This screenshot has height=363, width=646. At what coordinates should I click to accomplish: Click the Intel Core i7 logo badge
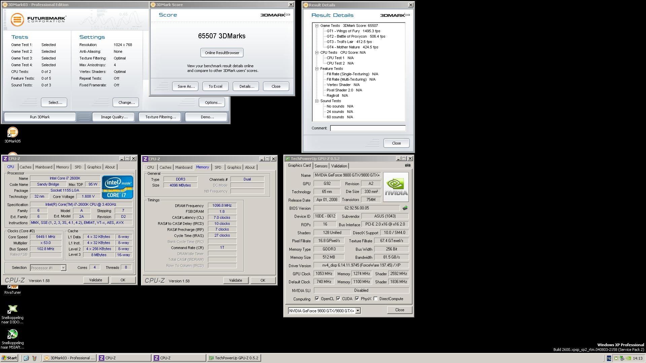pos(117,187)
